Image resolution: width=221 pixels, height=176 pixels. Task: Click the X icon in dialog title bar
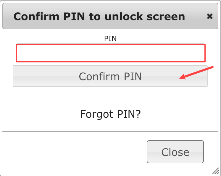(x=209, y=16)
